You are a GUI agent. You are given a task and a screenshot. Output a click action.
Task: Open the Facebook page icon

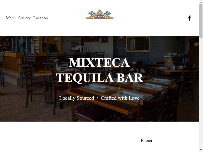[189, 18]
